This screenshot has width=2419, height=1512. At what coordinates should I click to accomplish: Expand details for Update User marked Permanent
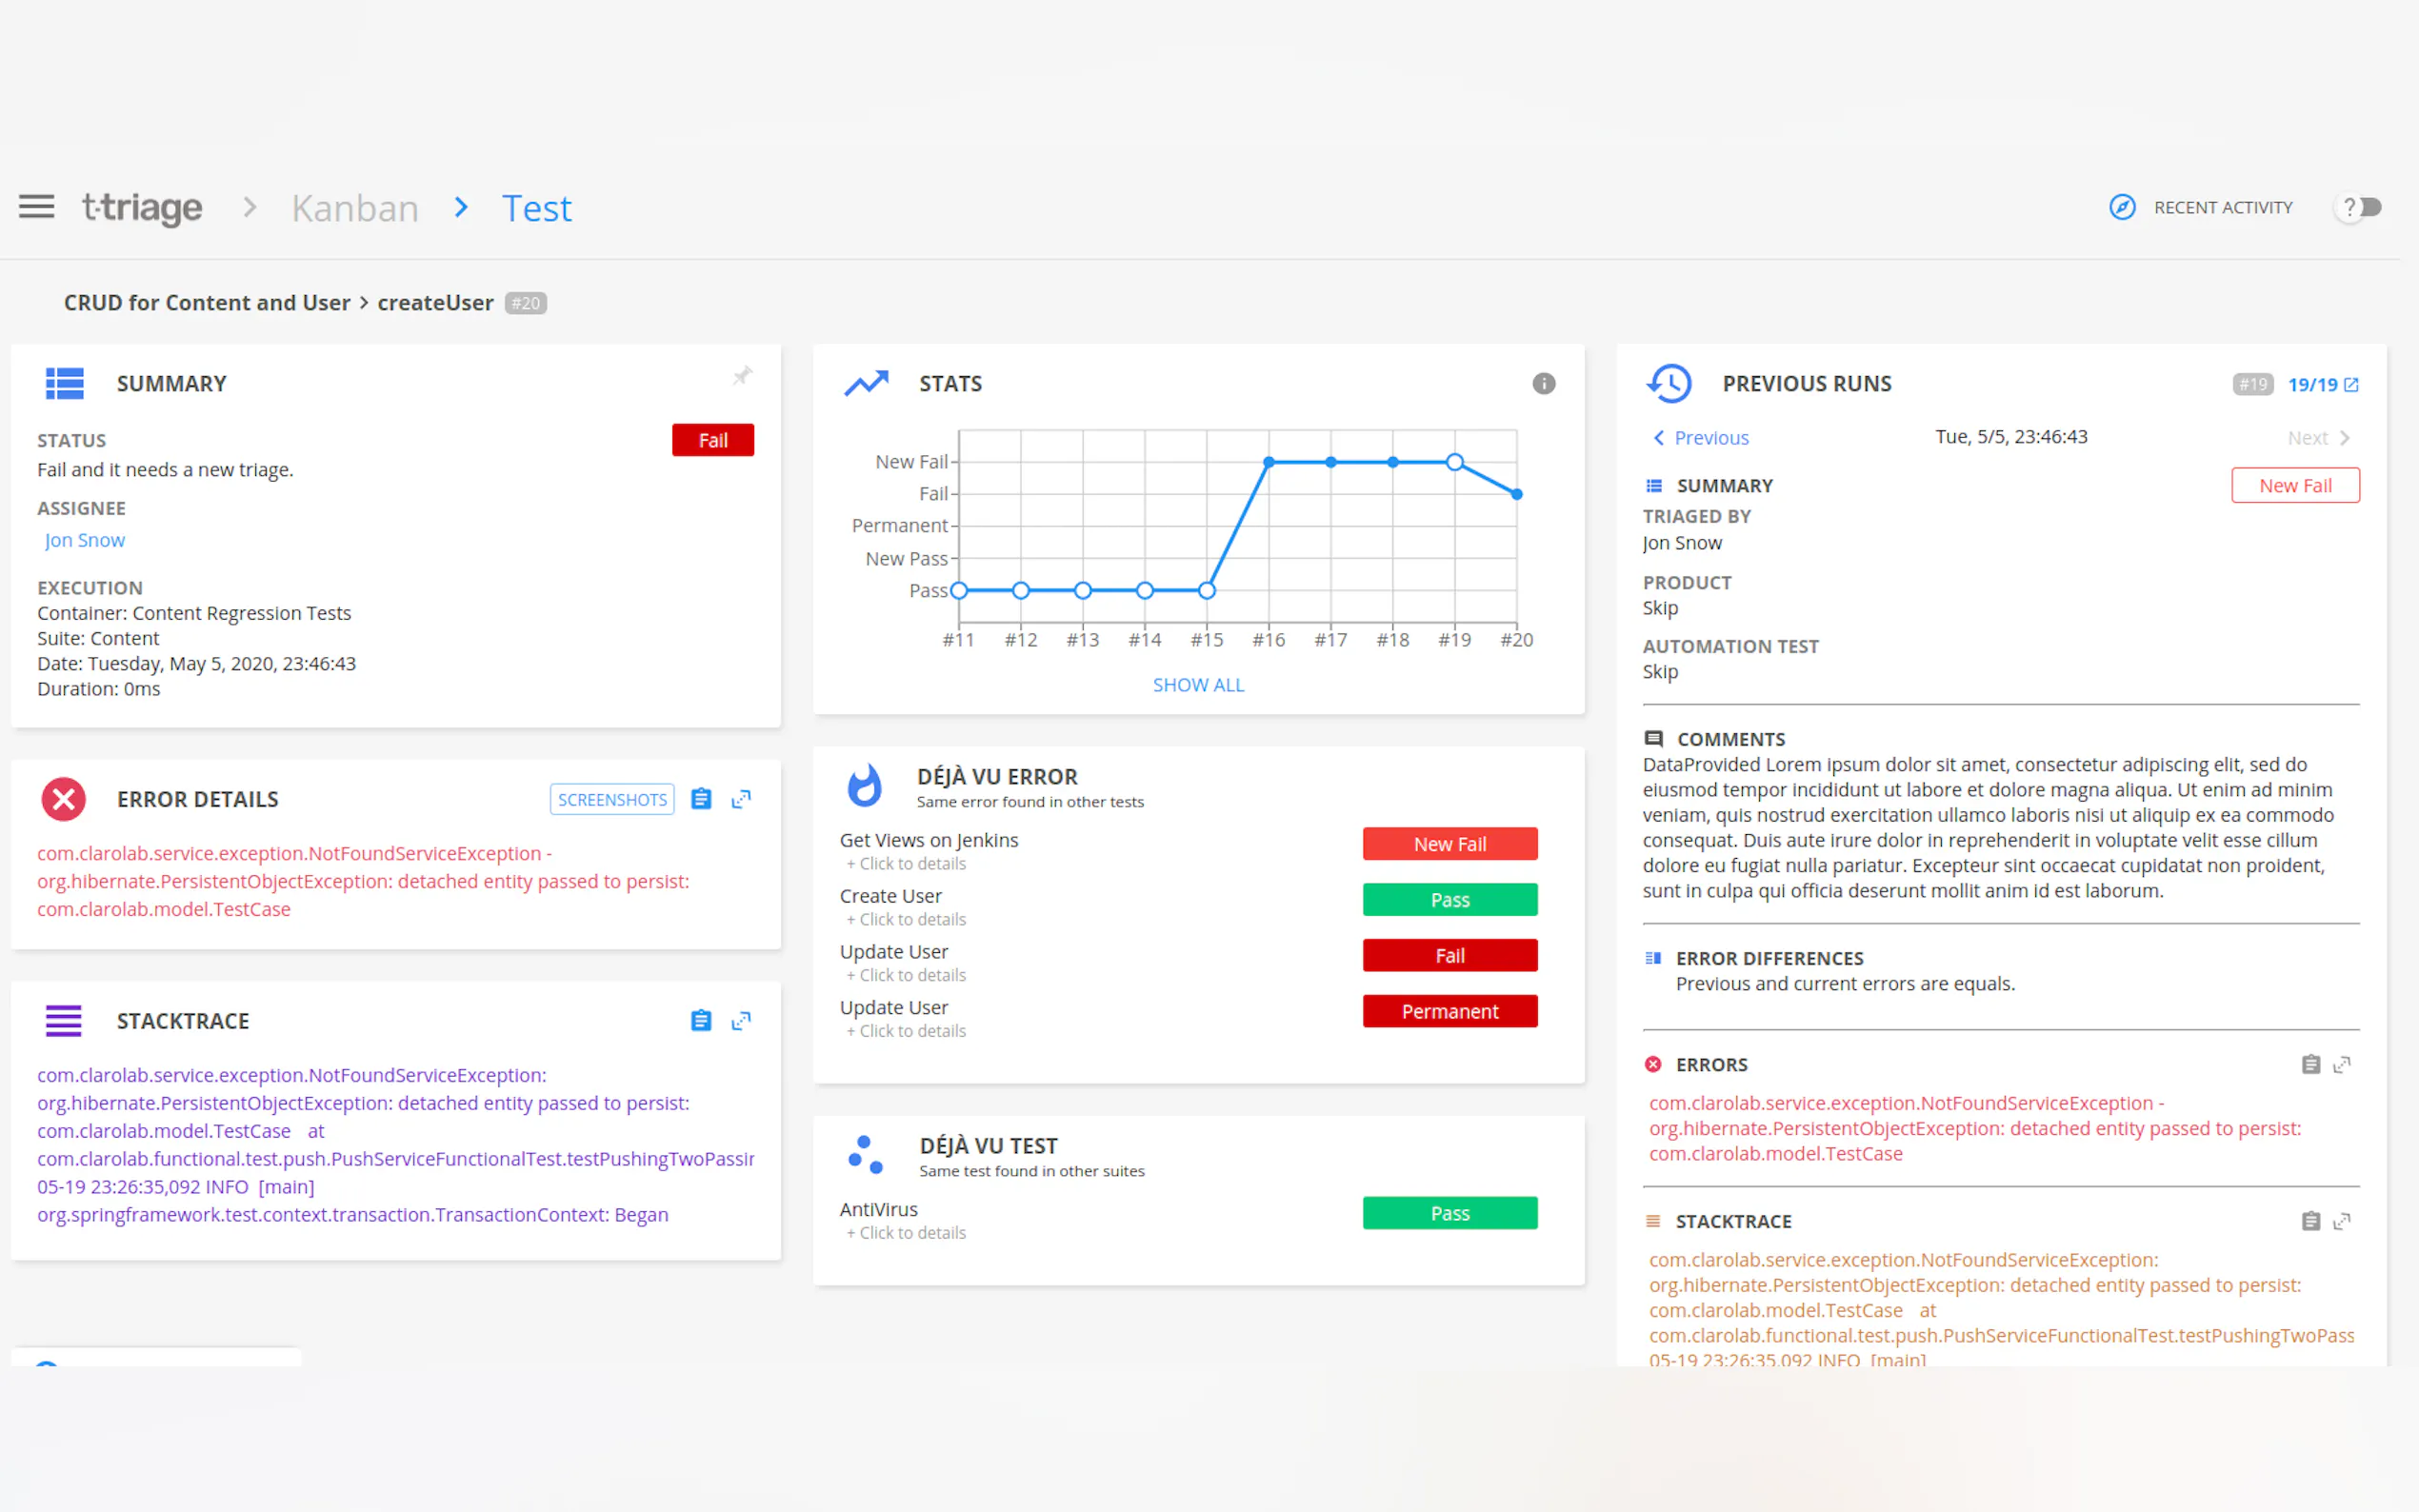906,1032
